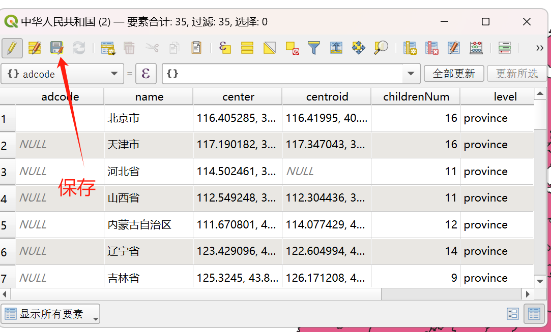Click the name cell 内蒙古自治区
551x332 pixels.
pos(149,225)
